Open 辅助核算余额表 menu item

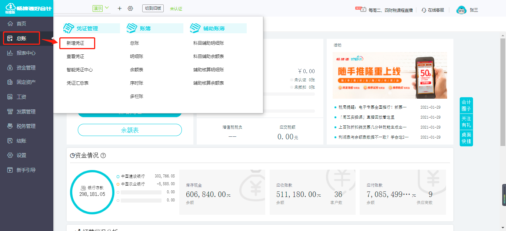tap(209, 83)
